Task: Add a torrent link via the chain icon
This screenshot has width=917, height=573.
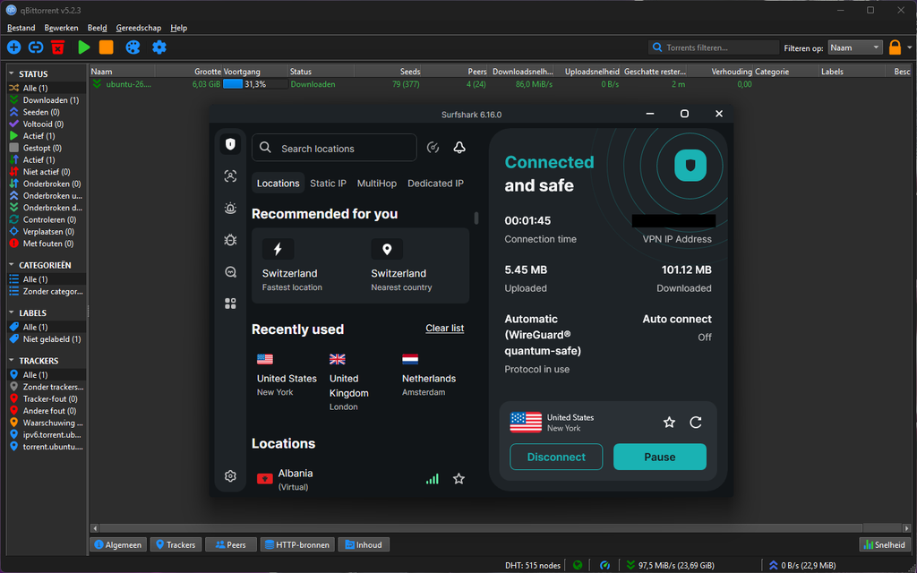Action: tap(36, 47)
